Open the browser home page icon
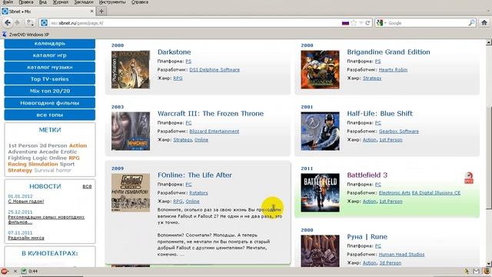Viewport: 492px width, 277px height. 484,22
